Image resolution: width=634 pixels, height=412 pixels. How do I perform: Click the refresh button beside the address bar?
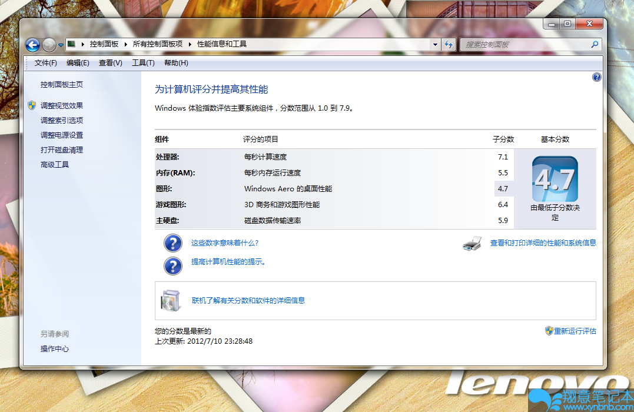tap(449, 45)
